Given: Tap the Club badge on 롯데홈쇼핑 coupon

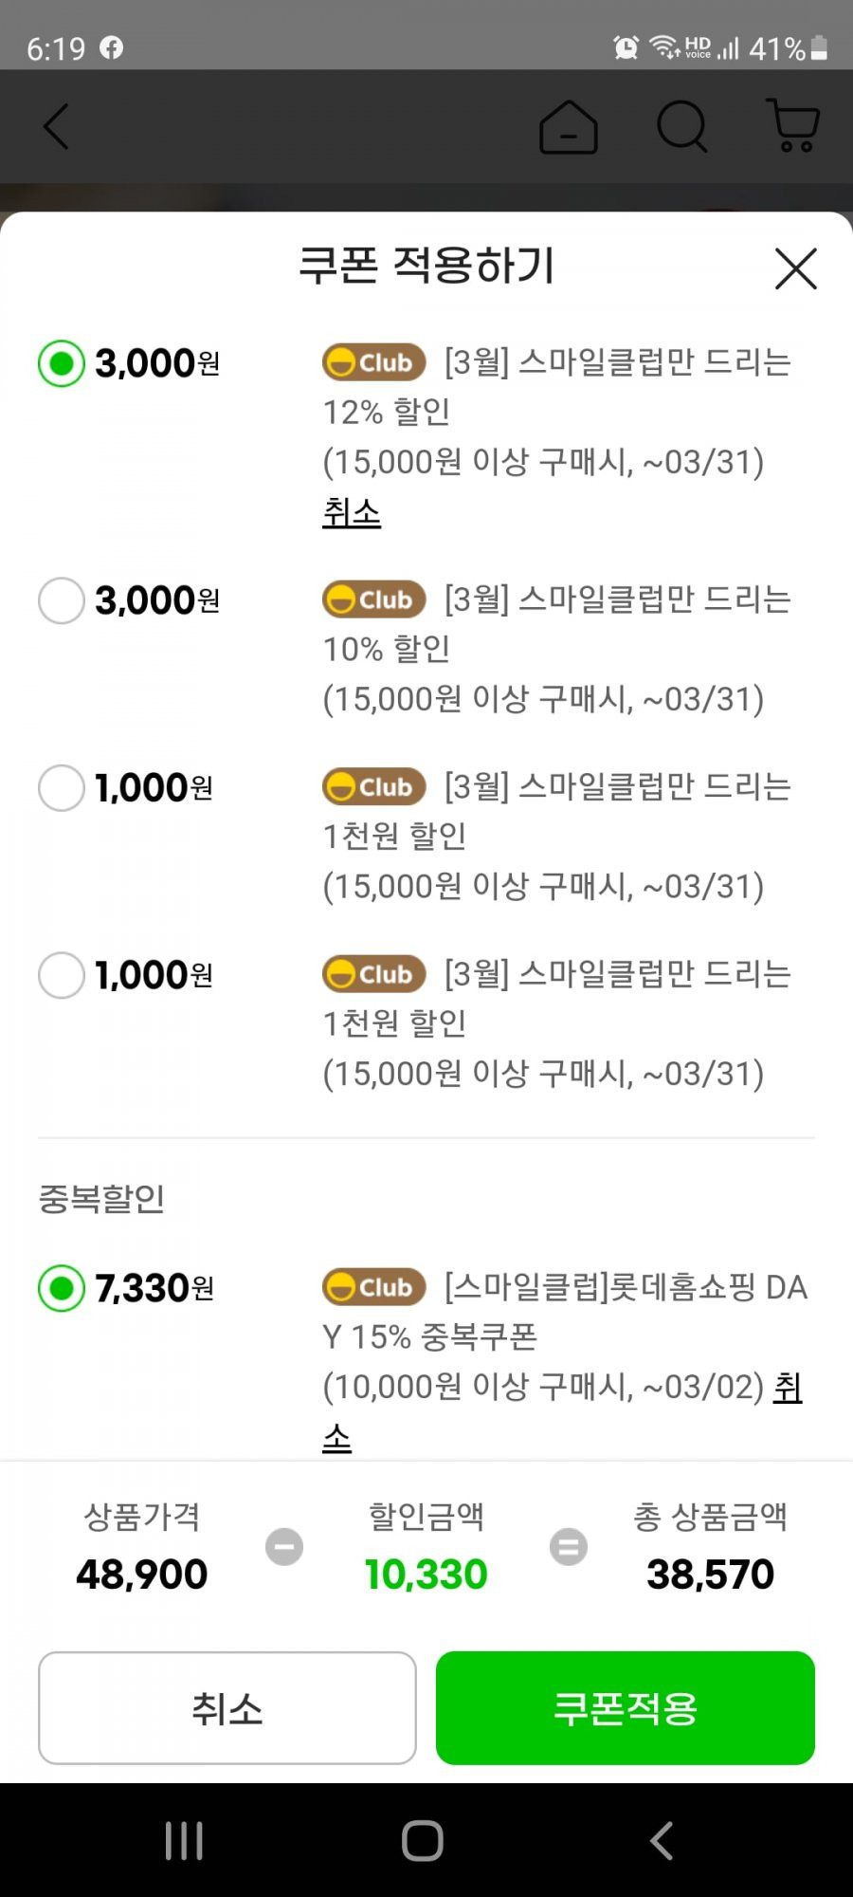Looking at the screenshot, I should coord(373,1287).
